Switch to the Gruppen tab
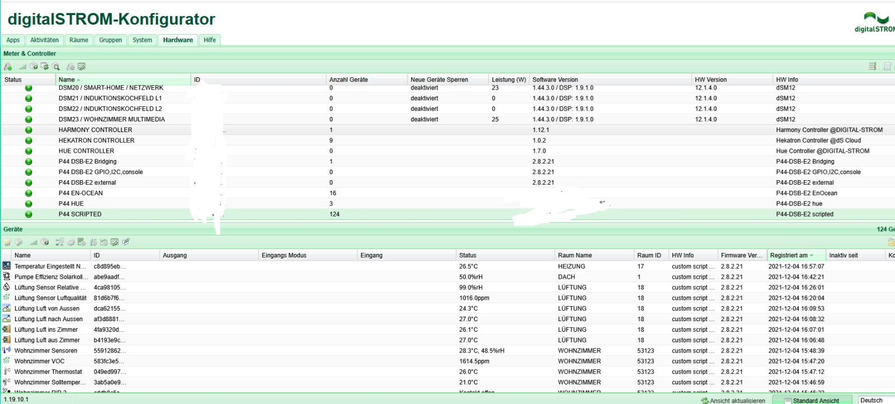This screenshot has height=404, width=895. tap(110, 40)
